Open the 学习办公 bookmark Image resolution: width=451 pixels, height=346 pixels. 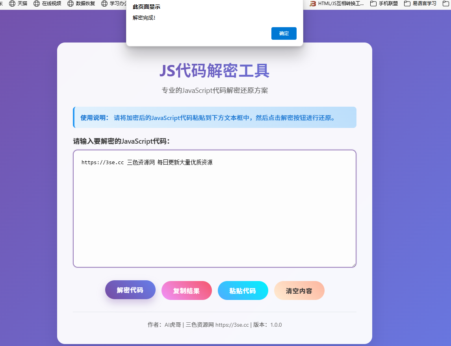117,4
